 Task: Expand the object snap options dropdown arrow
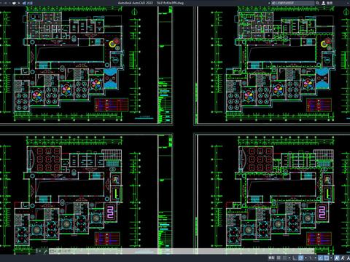[331, 258]
